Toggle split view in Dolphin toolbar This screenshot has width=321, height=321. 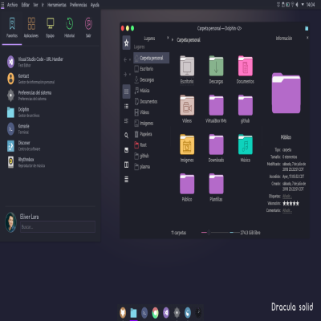pyautogui.click(x=126, y=165)
